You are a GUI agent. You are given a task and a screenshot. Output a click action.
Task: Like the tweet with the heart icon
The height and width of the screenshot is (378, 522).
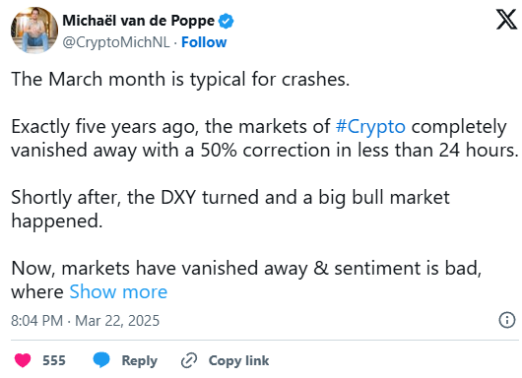tap(23, 360)
